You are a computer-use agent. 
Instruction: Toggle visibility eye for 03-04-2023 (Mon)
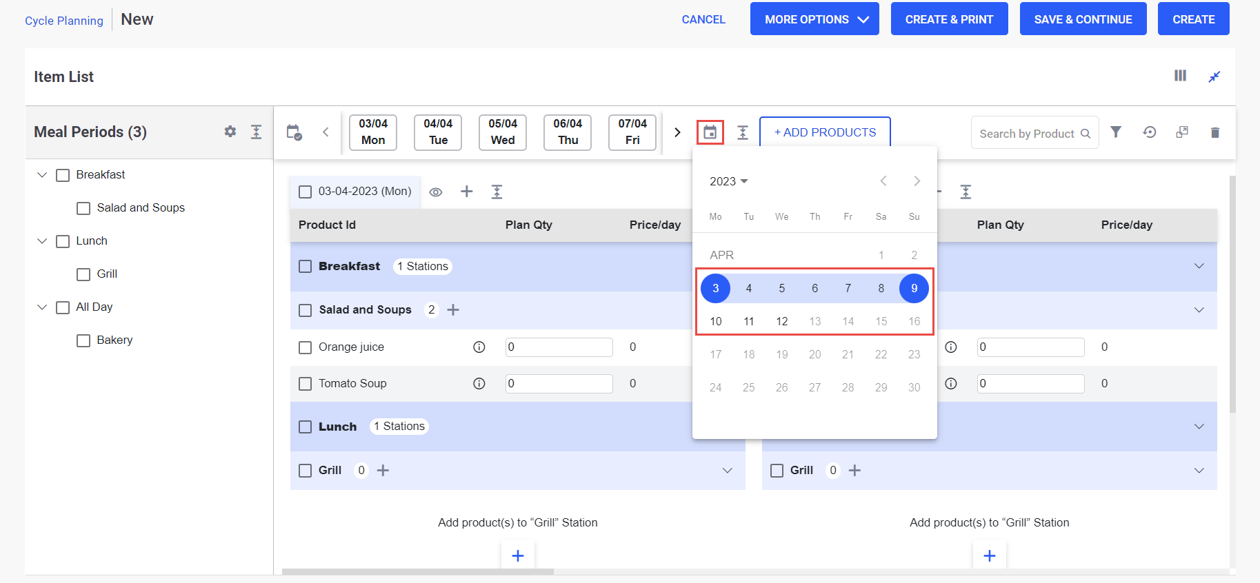coord(436,192)
